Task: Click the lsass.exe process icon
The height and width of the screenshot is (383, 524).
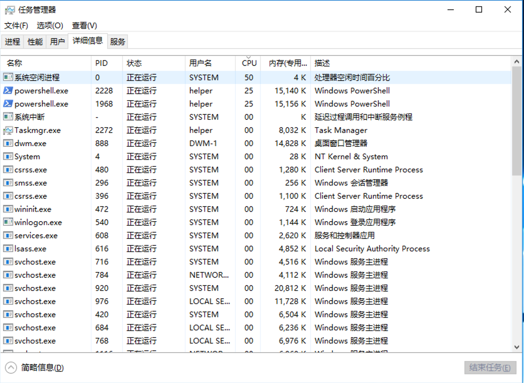Action: 8,249
